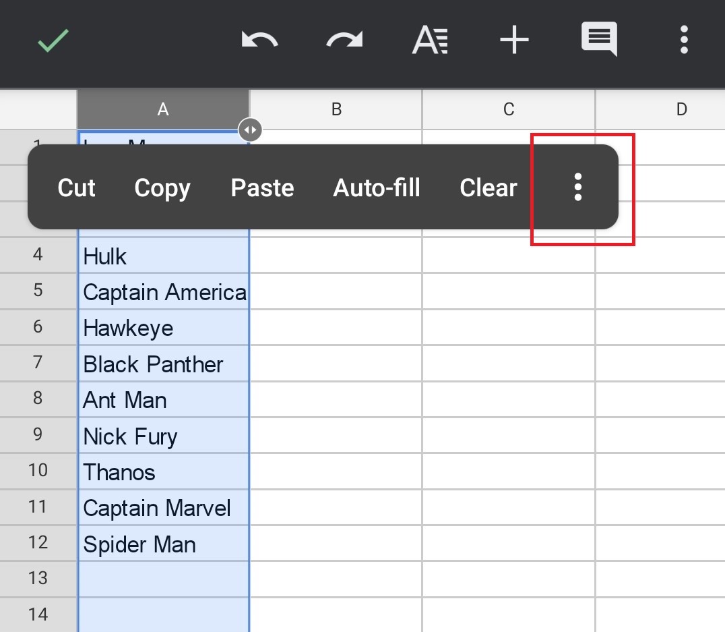Select the Captain Marvel cell
This screenshot has height=632, width=725.
pyautogui.click(x=164, y=507)
